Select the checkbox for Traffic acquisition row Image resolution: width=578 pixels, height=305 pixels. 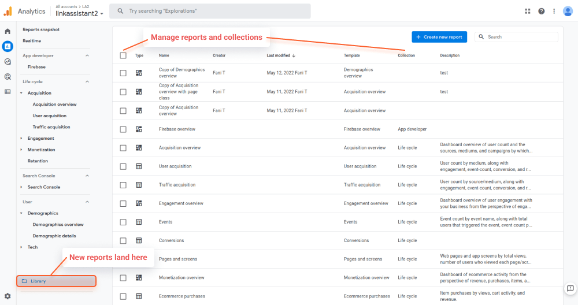(123, 185)
